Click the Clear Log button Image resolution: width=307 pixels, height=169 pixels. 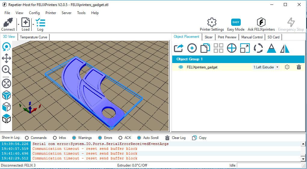coord(175,138)
